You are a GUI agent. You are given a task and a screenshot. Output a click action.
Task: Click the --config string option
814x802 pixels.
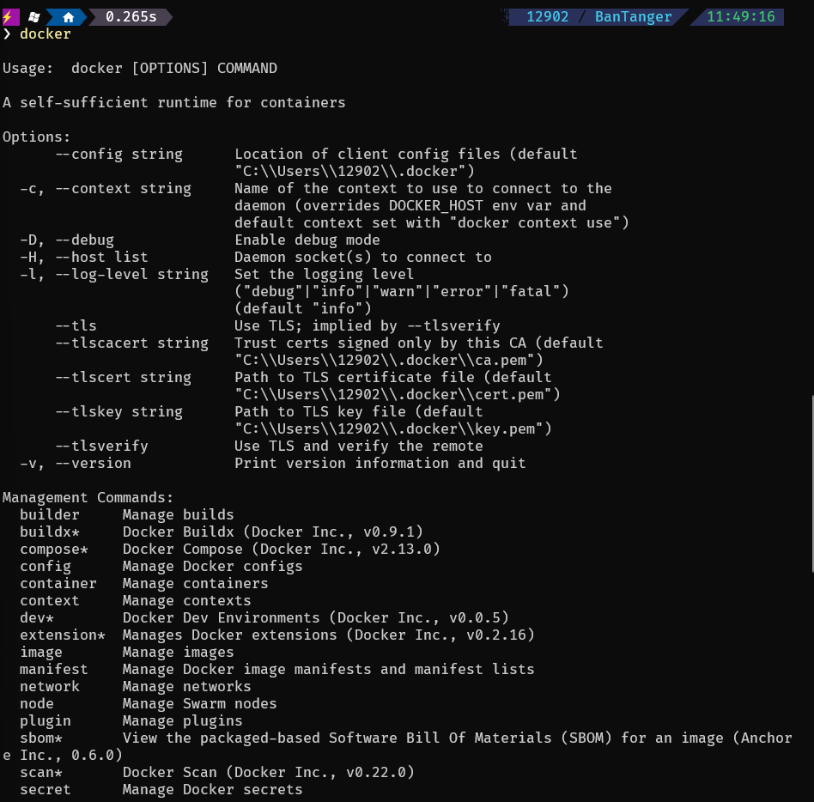118,155
